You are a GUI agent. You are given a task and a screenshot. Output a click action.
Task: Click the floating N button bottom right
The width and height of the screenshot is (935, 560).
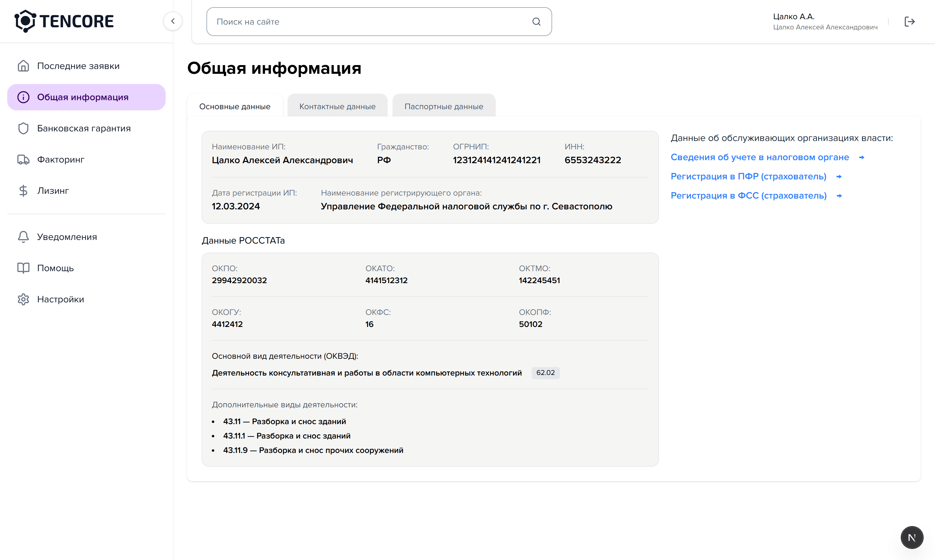coord(912,538)
